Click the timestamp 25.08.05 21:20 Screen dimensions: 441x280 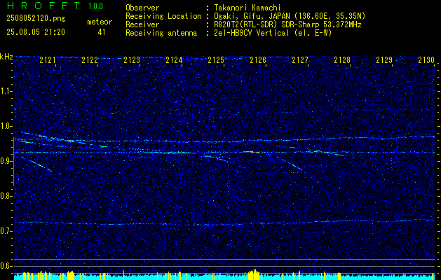pos(36,32)
